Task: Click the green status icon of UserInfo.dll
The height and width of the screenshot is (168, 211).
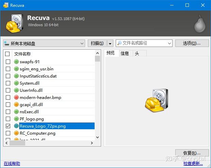Action: [x=16, y=90]
